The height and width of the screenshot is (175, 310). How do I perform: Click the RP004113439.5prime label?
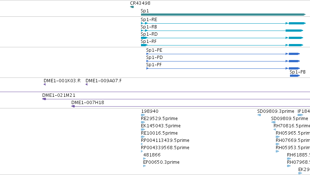pos(165,140)
